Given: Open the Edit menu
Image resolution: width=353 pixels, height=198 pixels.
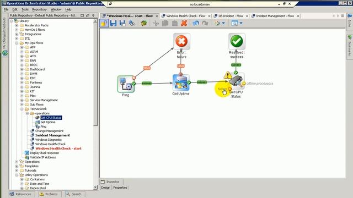Looking at the screenshot, I should pos(15,9).
